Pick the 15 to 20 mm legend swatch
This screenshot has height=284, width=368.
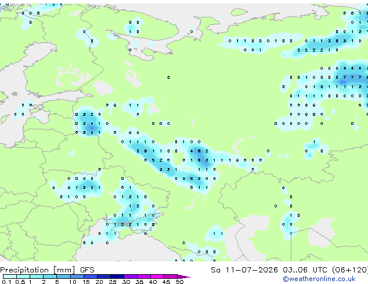pyautogui.click(x=90, y=276)
